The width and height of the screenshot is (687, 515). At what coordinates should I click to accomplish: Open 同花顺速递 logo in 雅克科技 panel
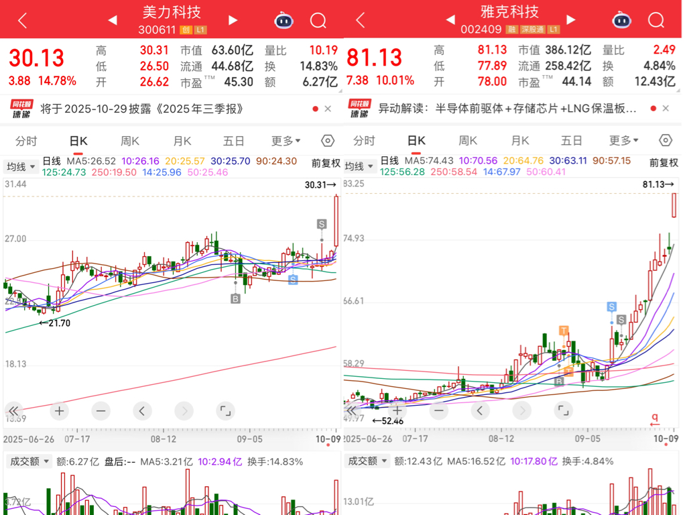[360, 108]
